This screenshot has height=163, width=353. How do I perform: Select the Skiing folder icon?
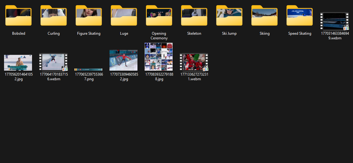[x=264, y=15]
